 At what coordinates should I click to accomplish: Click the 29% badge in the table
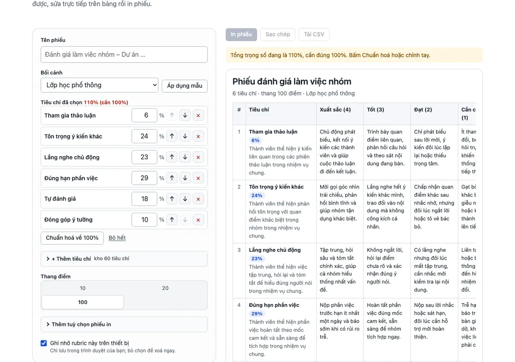pos(257,314)
